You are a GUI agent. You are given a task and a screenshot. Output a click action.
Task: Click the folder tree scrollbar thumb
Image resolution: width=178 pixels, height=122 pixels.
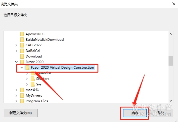tap(170, 61)
